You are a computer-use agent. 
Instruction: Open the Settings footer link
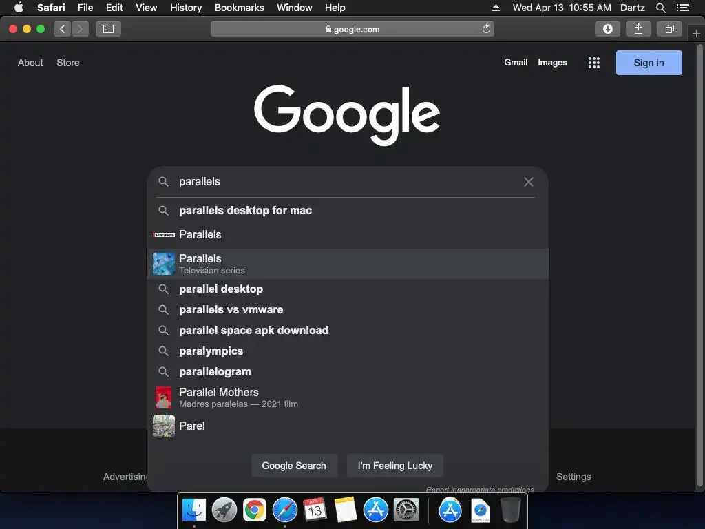574,477
